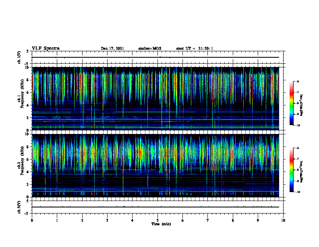Click the ch.1 color bar log(PSD) label
319x247 pixels.
click(302, 105)
